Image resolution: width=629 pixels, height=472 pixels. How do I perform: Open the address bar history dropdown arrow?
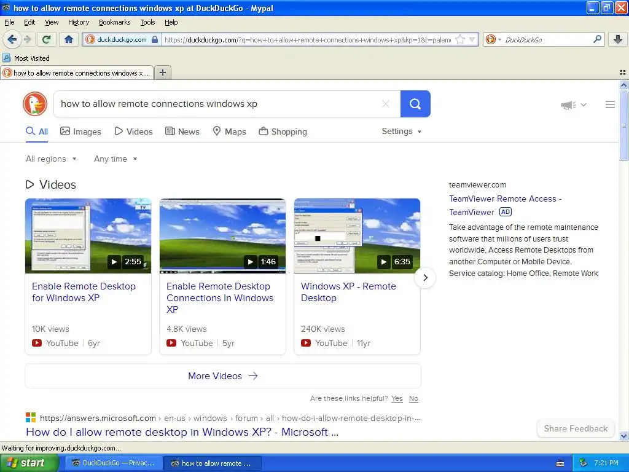(472, 39)
